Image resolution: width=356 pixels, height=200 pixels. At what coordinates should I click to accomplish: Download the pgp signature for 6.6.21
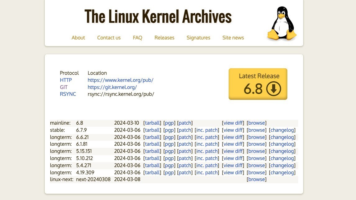(169, 137)
